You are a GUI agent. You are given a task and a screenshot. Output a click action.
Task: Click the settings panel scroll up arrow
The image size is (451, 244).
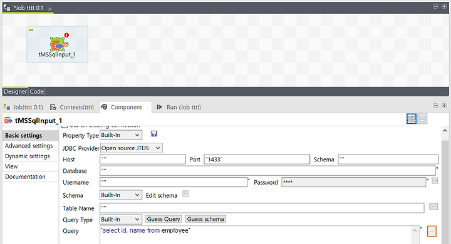[x=445, y=131]
